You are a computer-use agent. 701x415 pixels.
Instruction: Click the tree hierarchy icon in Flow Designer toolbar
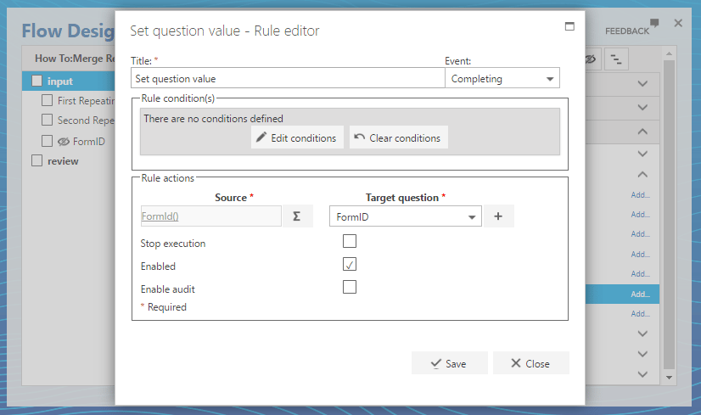point(616,59)
